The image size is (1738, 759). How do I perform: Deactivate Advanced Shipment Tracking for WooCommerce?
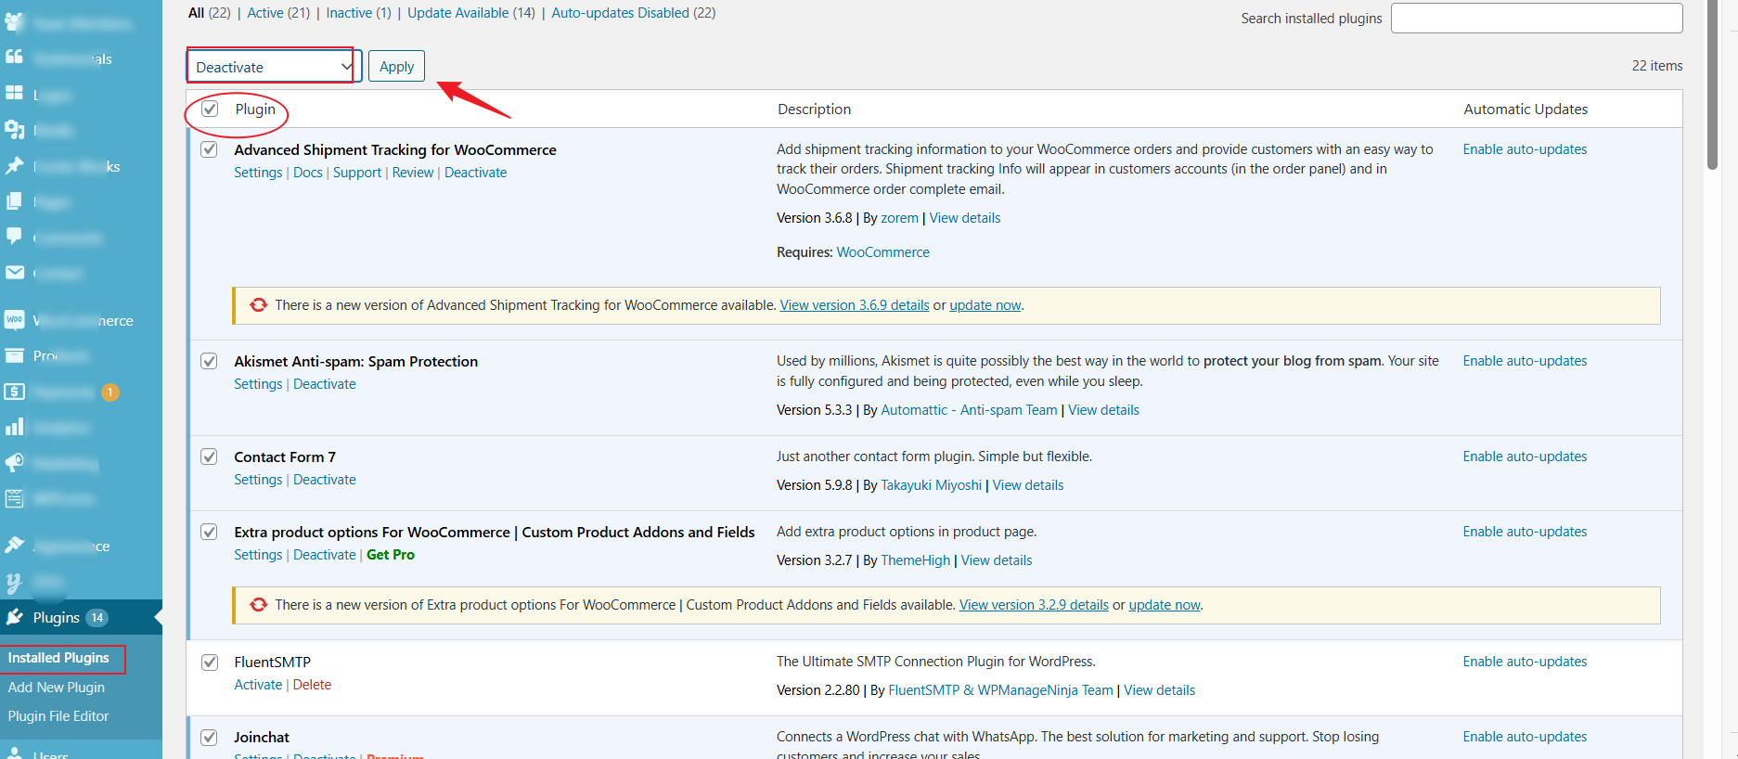click(475, 173)
